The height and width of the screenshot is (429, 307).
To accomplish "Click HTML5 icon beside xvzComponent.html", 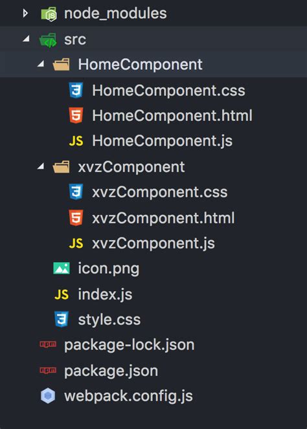I will pyautogui.click(x=76, y=218).
